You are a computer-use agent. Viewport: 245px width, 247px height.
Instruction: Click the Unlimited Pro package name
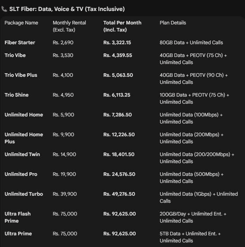tap(21, 174)
